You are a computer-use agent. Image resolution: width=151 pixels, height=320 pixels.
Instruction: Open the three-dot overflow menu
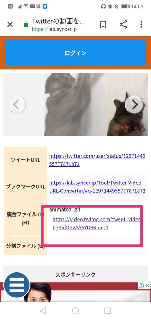[141, 24]
